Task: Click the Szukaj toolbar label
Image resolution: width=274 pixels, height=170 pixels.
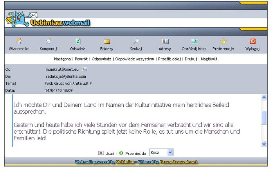Action: click(x=136, y=49)
